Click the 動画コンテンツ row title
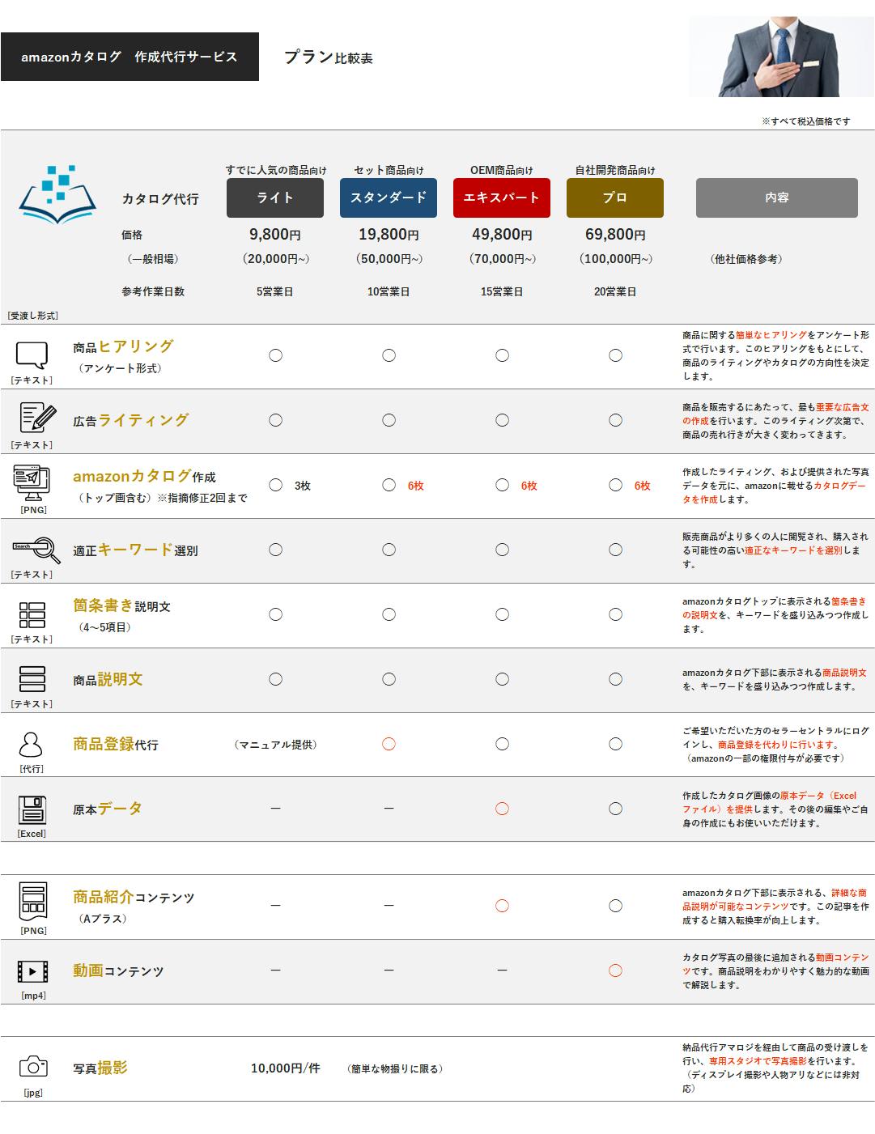 pos(118,970)
